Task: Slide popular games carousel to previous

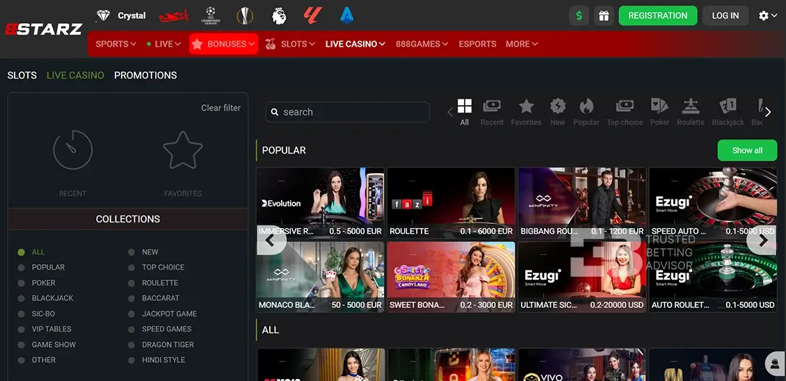Action: (x=270, y=241)
